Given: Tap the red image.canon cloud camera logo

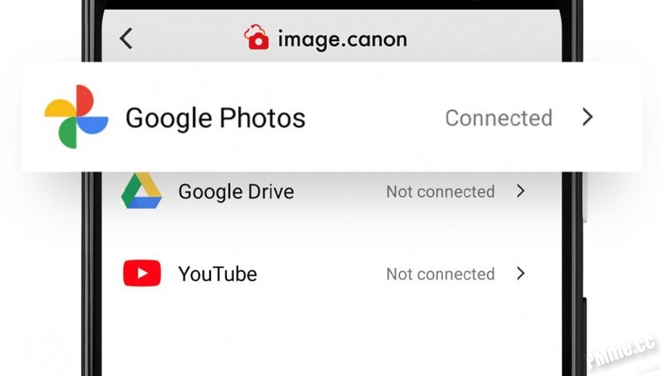Looking at the screenshot, I should [x=256, y=37].
